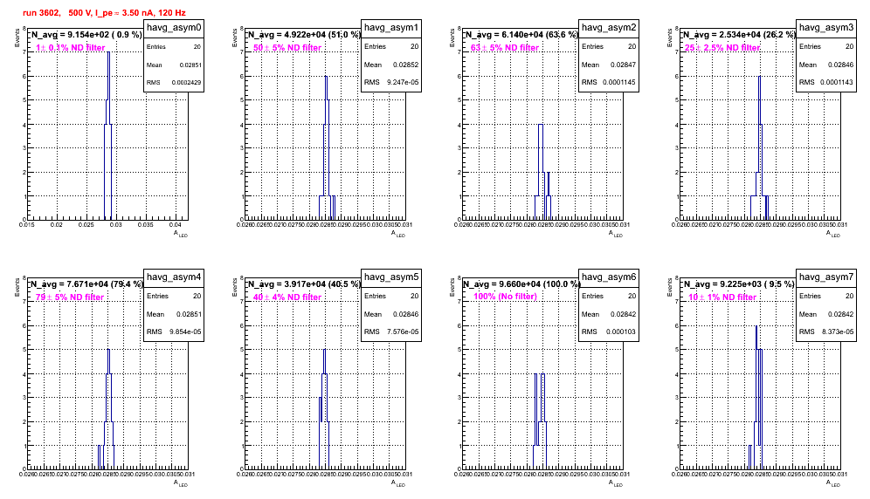
Task: Click the N_avg = 2.534e+04 title
Action: click(738, 34)
